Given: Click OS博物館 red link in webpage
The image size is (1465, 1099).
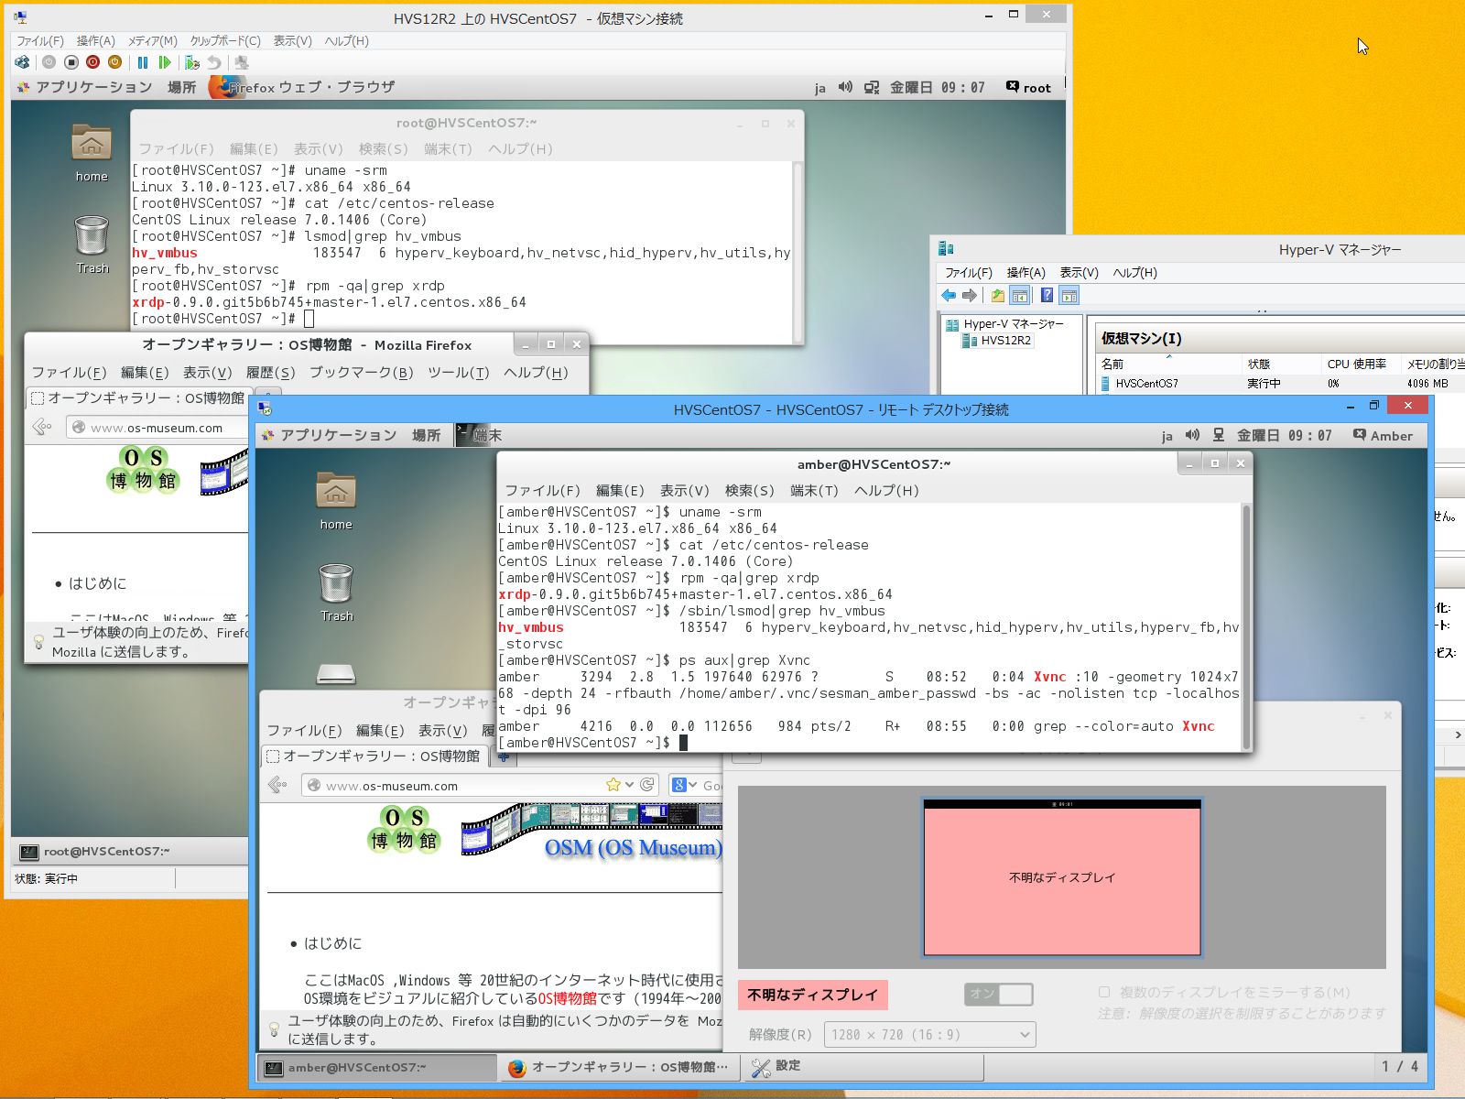Looking at the screenshot, I should tap(567, 998).
